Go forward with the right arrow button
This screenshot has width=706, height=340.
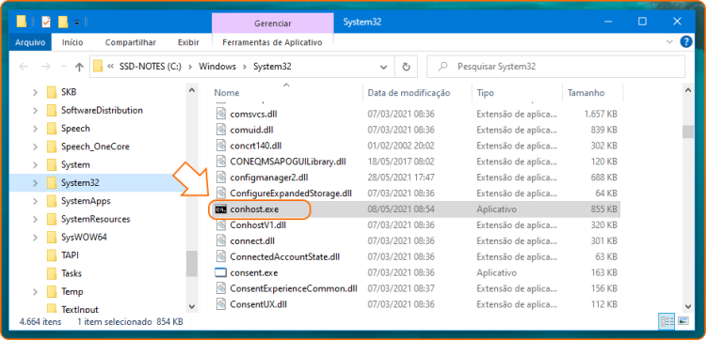46,67
